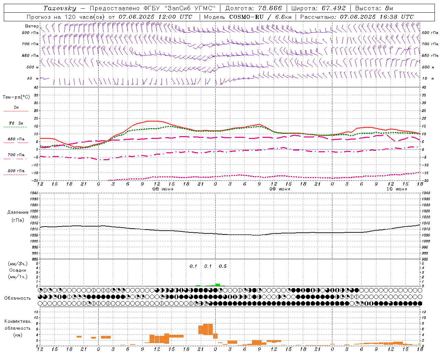Click the "Конвективн." convective cloud label

click(x=18, y=321)
